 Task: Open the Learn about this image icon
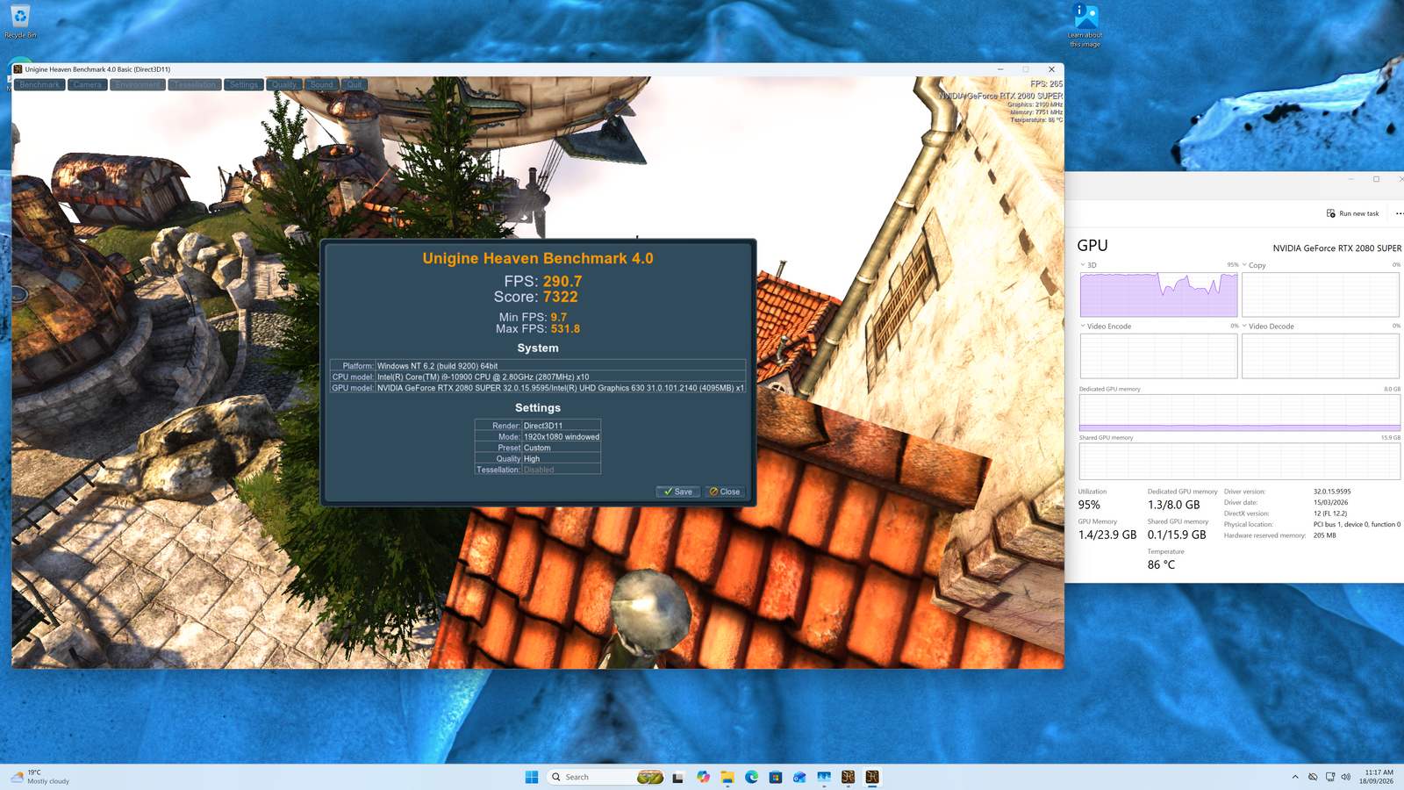tap(1085, 25)
